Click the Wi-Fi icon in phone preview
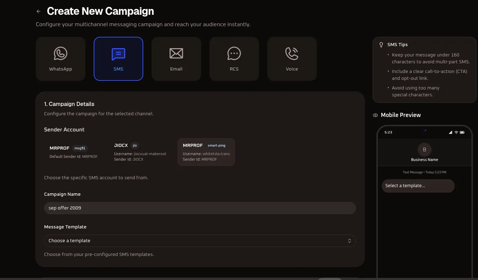478x280 pixels. click(456, 132)
